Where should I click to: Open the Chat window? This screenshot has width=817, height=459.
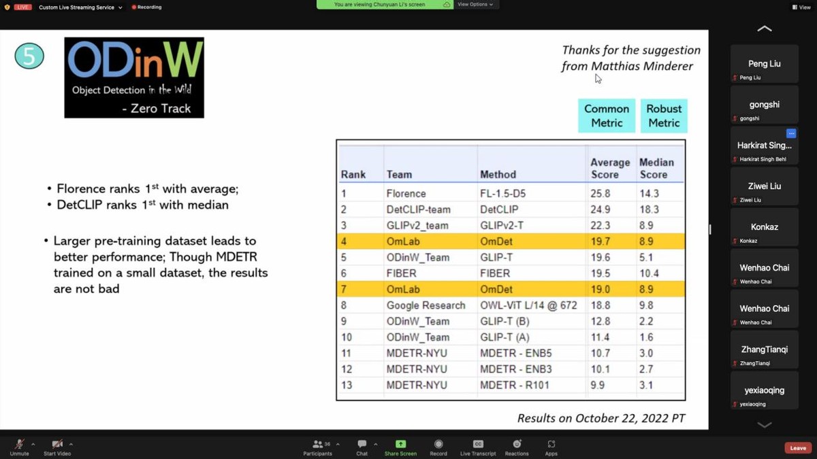tap(362, 445)
